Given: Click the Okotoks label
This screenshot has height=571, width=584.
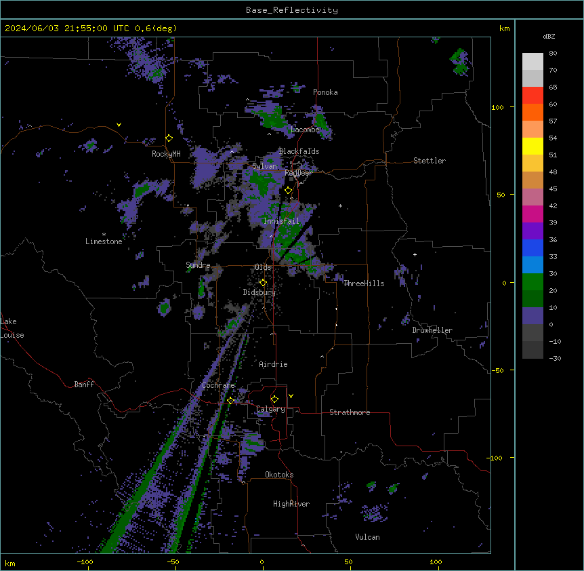Looking at the screenshot, I should pyautogui.click(x=279, y=475).
